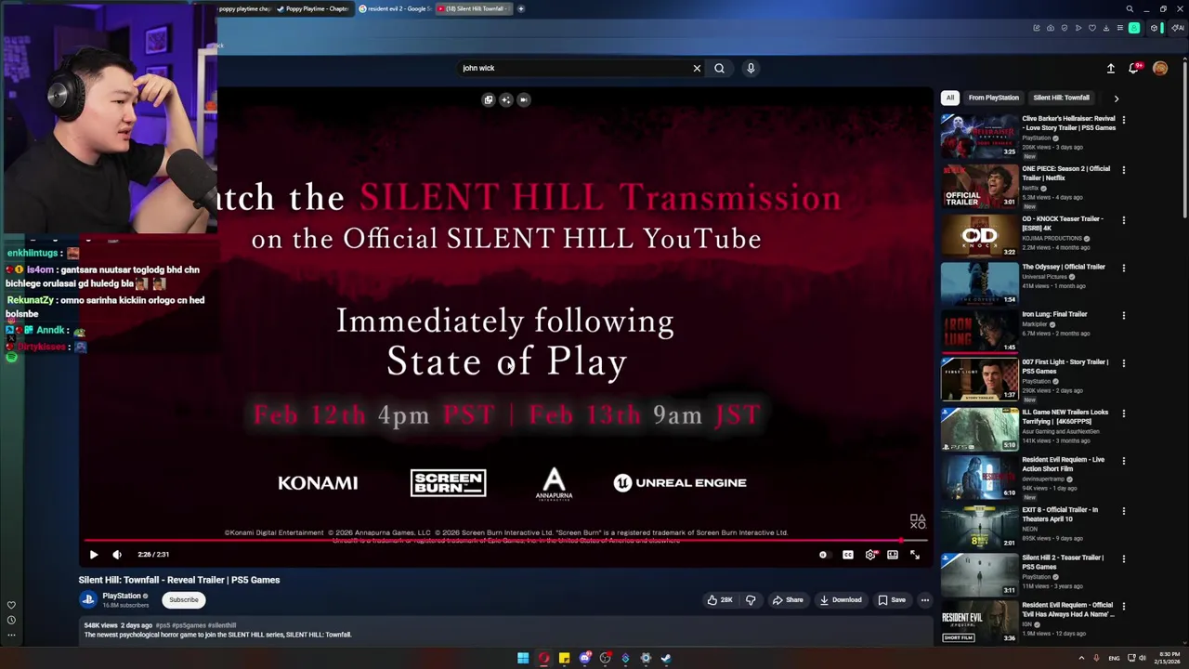Open 'Iron Lung: Final Trailer' thumbnail
This screenshot has height=669, width=1189.
click(x=979, y=331)
